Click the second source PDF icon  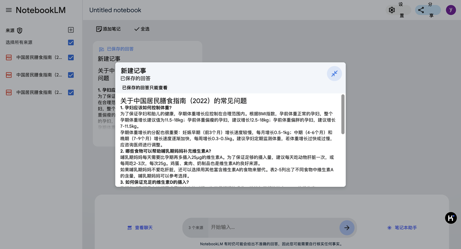point(9,75)
